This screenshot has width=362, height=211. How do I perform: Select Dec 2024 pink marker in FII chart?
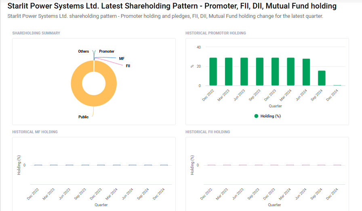(x=337, y=165)
